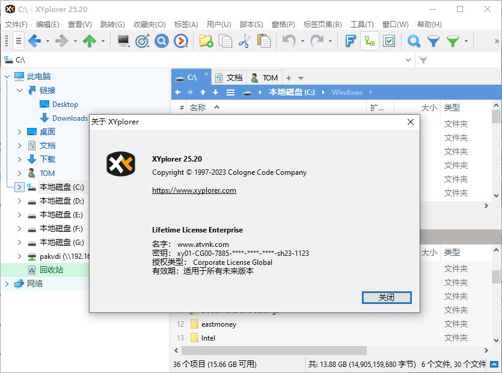The height and width of the screenshot is (373, 502).
Task: Click breadcrumb bar down arrow
Action: click(x=215, y=92)
